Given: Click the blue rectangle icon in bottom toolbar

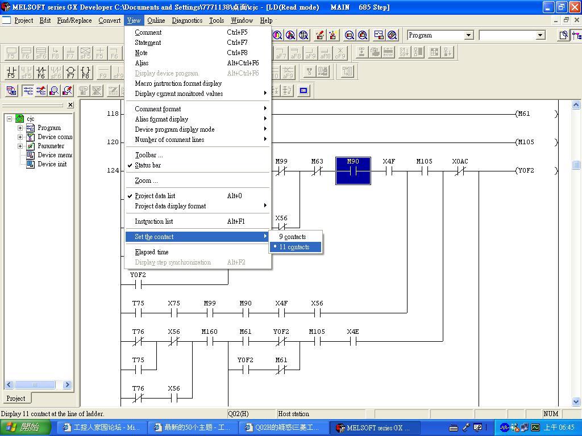Looking at the screenshot, I should point(304,90).
